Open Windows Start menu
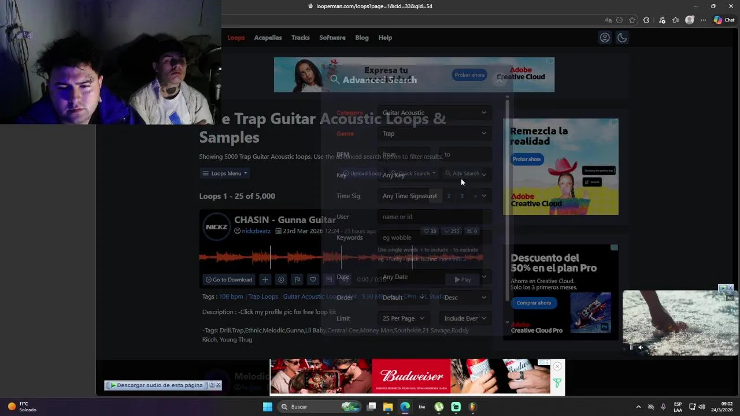 (x=267, y=407)
